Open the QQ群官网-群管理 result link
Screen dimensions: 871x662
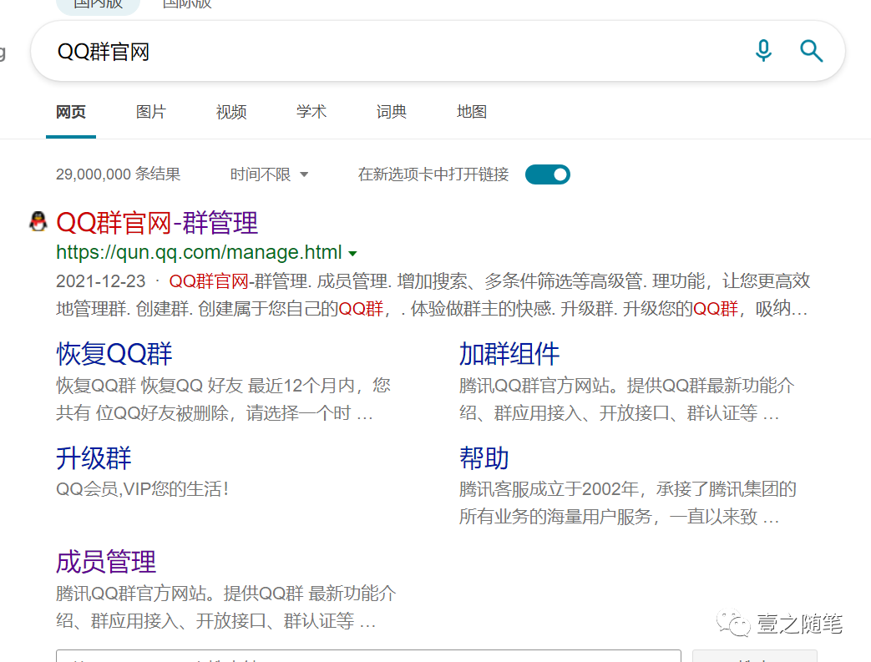(156, 222)
